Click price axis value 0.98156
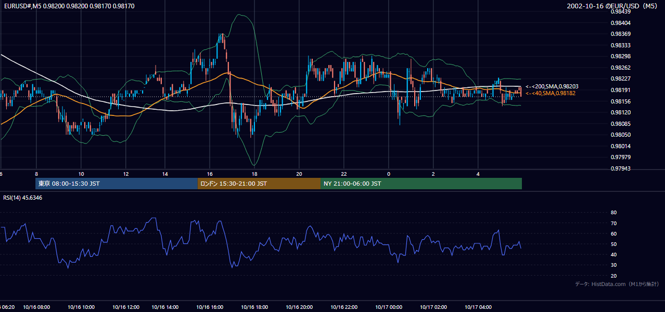The height and width of the screenshot is (312, 665). pos(620,101)
